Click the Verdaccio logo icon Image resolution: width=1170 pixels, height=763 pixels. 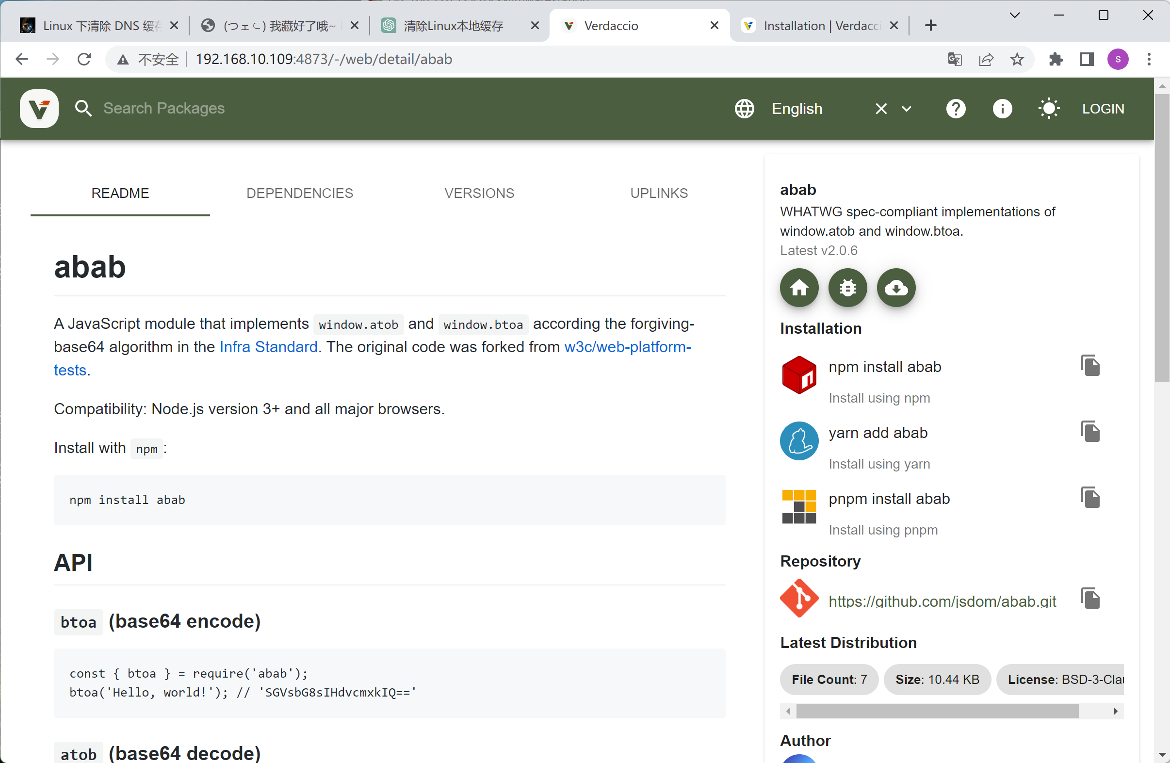39,108
